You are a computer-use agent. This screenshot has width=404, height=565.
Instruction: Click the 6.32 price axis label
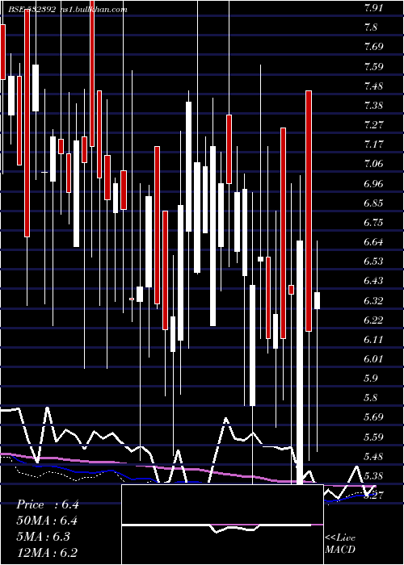click(x=373, y=301)
